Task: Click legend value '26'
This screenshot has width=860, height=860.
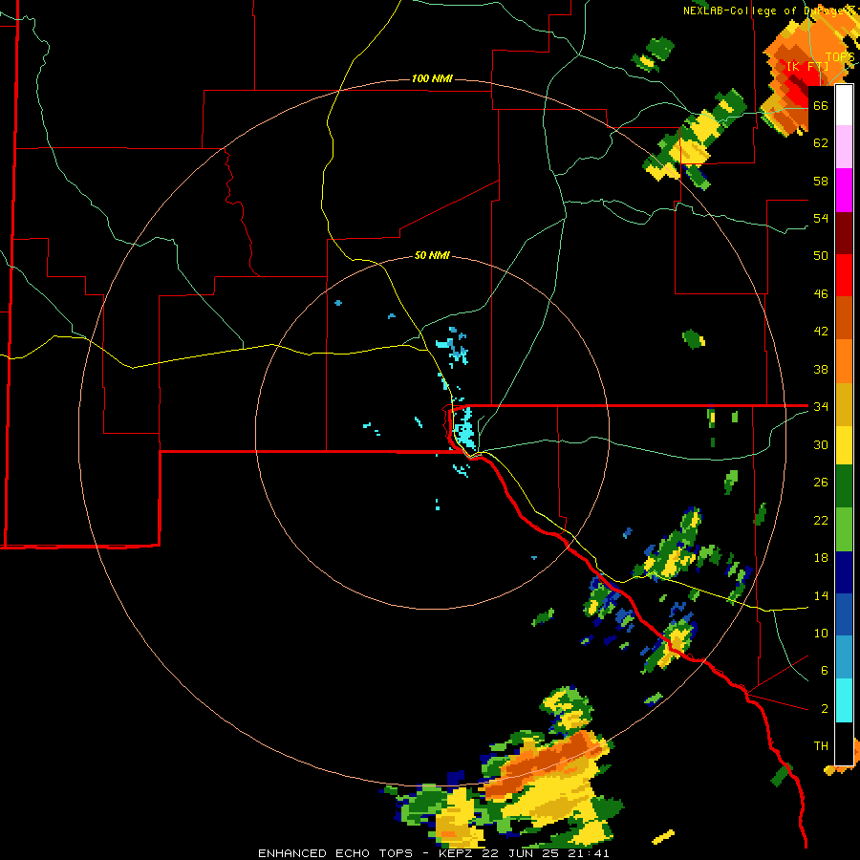Action: coord(821,483)
